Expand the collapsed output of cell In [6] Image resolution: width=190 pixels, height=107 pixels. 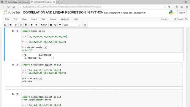pos(94,88)
